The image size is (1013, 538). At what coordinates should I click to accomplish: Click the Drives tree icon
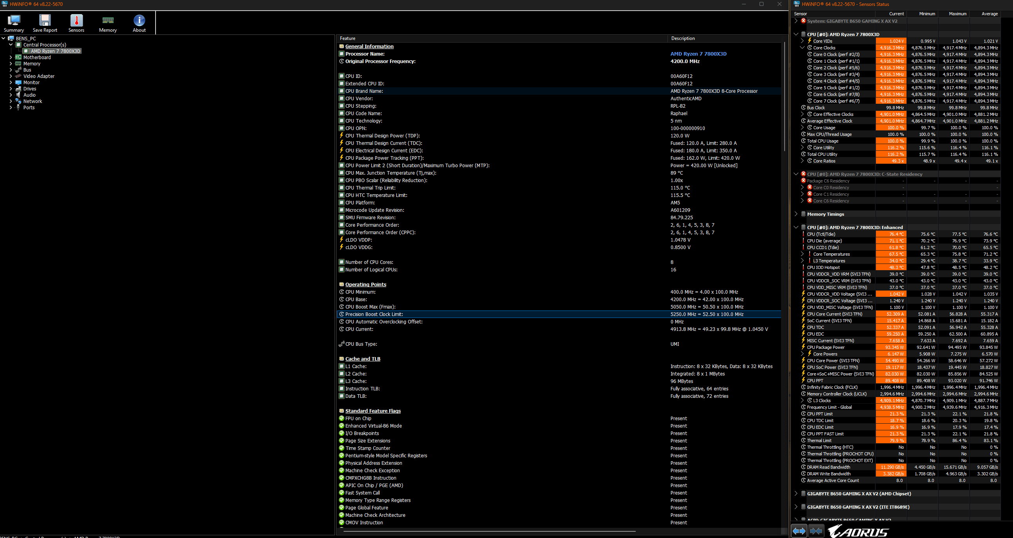pyautogui.click(x=18, y=89)
